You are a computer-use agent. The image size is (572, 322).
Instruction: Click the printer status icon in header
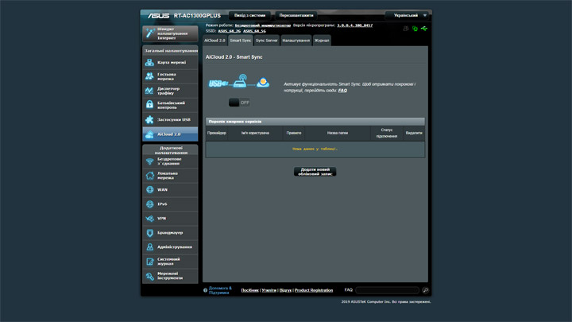pos(406,29)
